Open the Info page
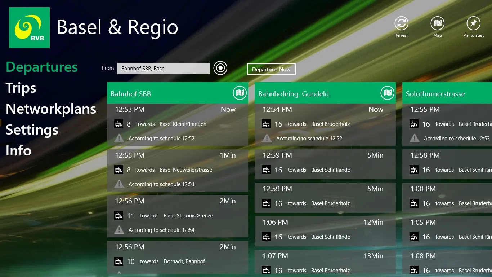This screenshot has height=277, width=492. coord(18,151)
